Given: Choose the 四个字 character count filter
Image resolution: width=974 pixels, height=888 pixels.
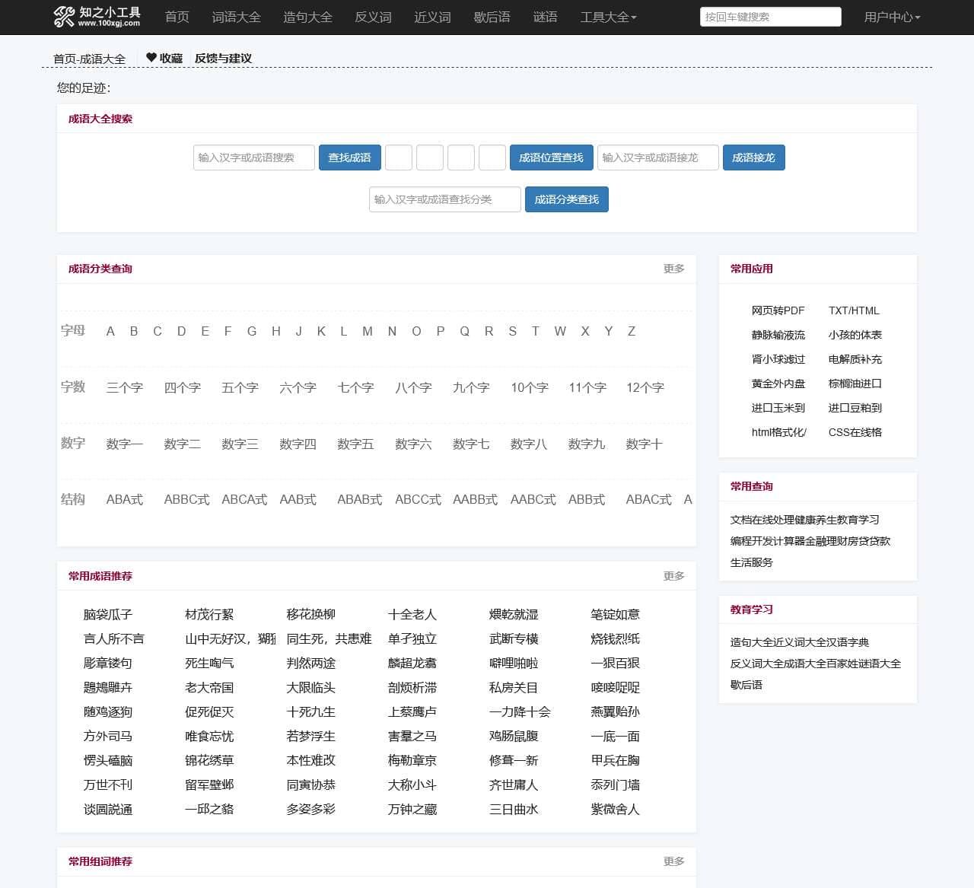Looking at the screenshot, I should (x=183, y=387).
